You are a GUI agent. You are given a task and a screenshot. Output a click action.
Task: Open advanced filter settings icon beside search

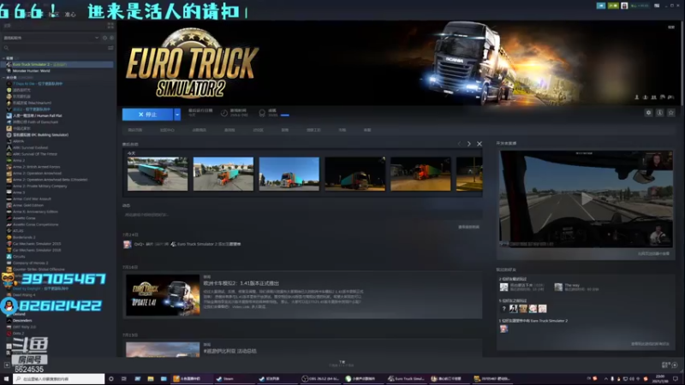(110, 48)
